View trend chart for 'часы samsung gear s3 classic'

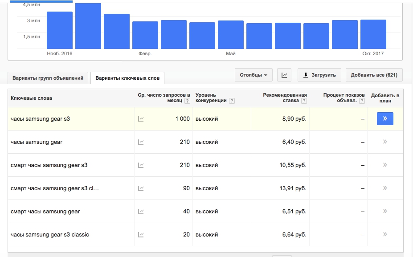141,235
